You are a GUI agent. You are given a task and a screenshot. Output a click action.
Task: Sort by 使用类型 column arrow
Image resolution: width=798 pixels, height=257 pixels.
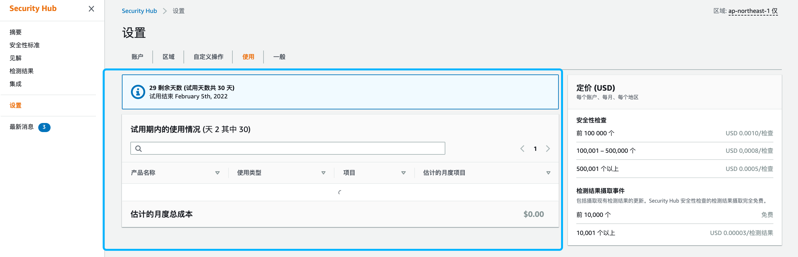(323, 173)
